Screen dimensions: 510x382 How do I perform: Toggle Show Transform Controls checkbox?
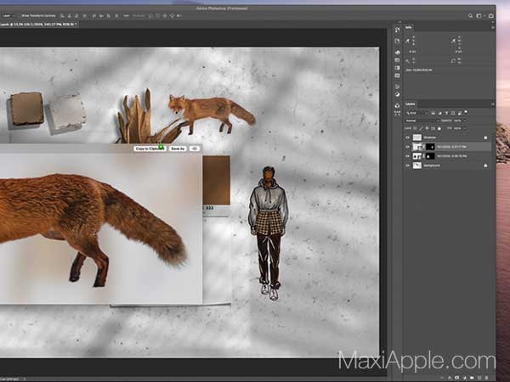click(x=20, y=15)
